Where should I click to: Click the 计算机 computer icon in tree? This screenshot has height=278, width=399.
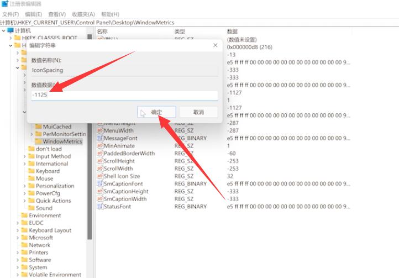point(11,30)
